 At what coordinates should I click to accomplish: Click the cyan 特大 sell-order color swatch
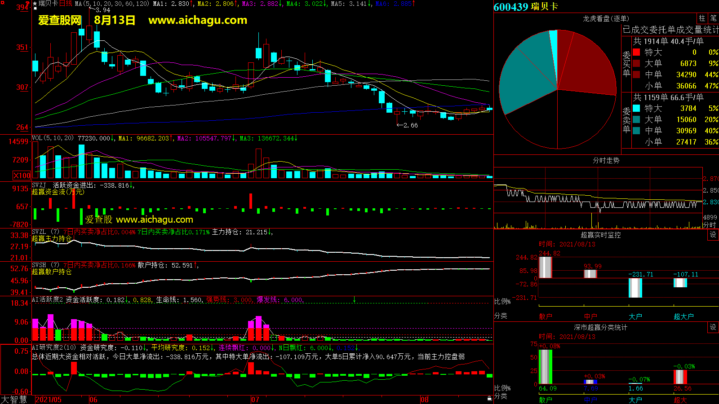click(x=636, y=108)
